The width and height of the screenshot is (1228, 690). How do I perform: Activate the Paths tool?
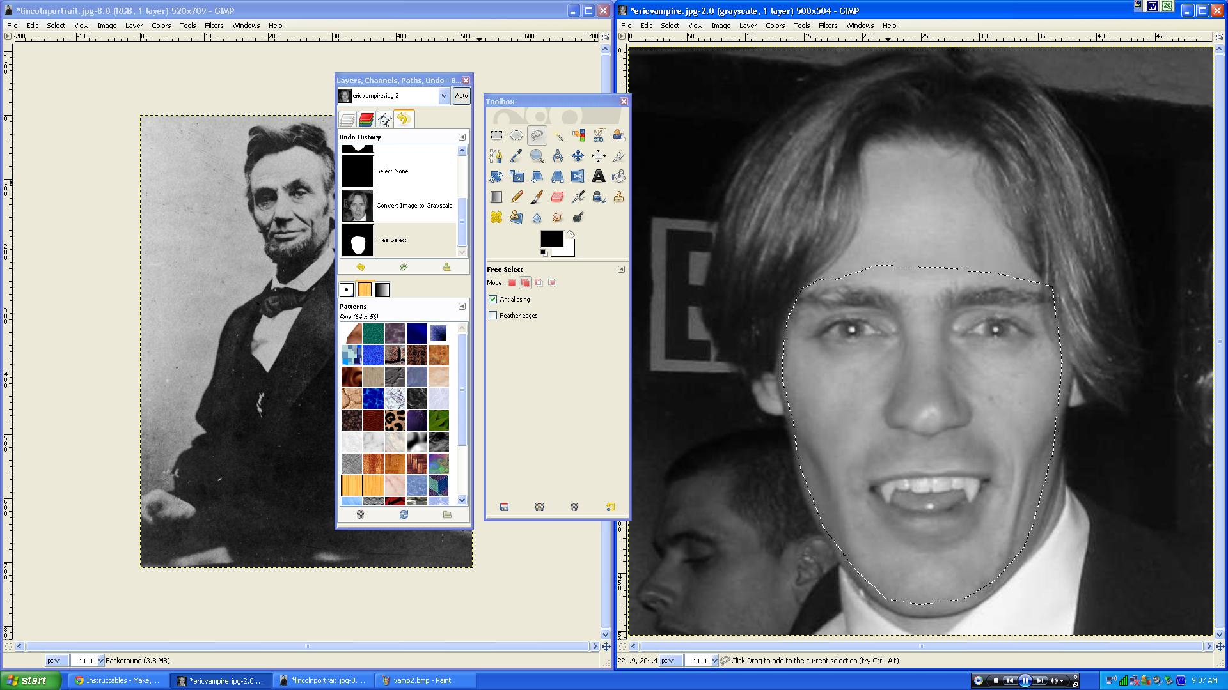click(x=496, y=156)
